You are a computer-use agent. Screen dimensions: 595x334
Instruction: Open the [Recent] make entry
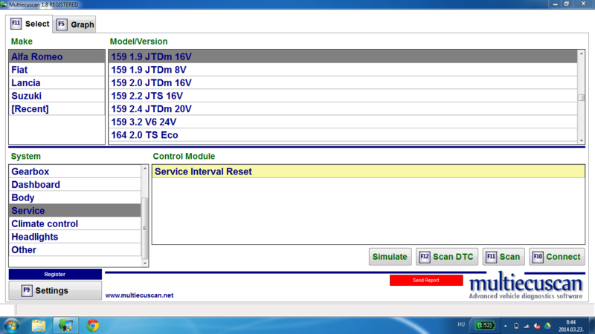(57, 108)
